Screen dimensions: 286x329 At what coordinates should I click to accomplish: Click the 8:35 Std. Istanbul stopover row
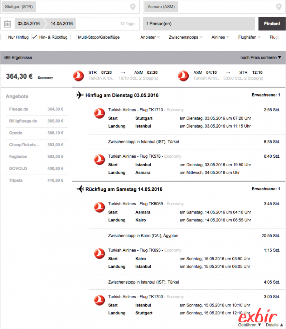(187, 142)
